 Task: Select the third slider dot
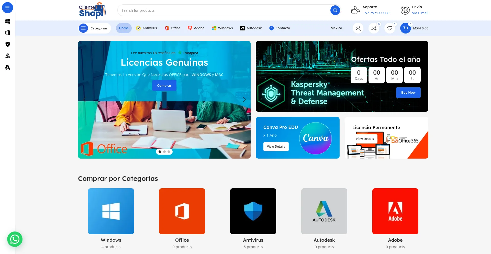[x=169, y=152]
